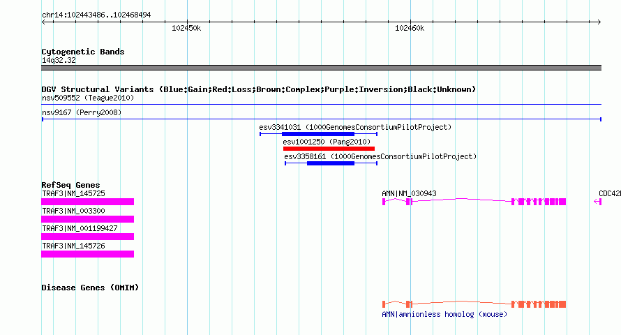Open esv1001250 (Pang2010) label
This screenshot has width=621, height=335.
coord(327,142)
